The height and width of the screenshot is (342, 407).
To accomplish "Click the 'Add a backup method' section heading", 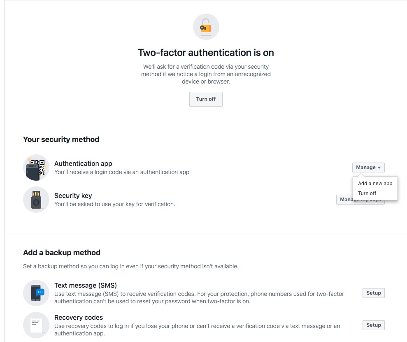I will click(x=62, y=253).
